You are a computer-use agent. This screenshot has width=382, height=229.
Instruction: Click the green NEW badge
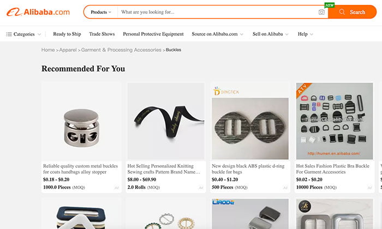click(330, 5)
